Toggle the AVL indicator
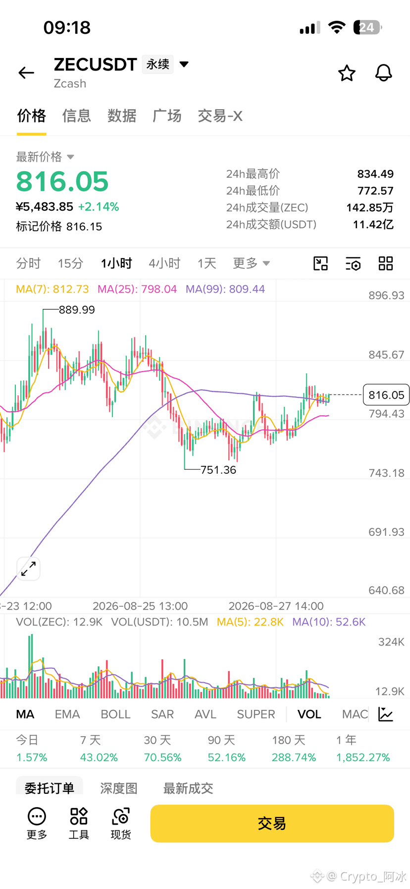This screenshot has width=410, height=889. pos(205,714)
